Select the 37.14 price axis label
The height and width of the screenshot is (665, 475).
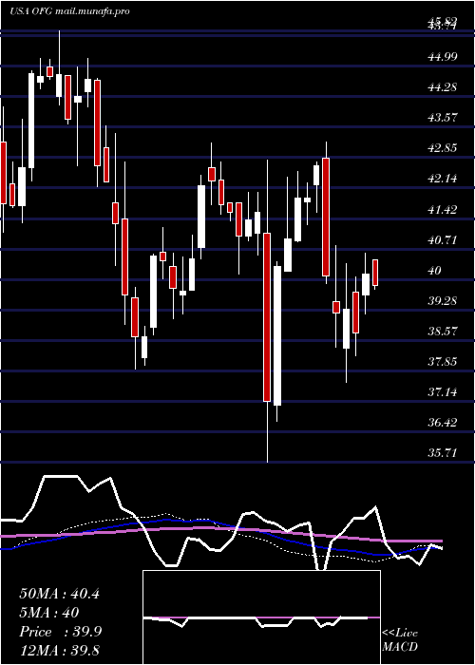click(443, 392)
